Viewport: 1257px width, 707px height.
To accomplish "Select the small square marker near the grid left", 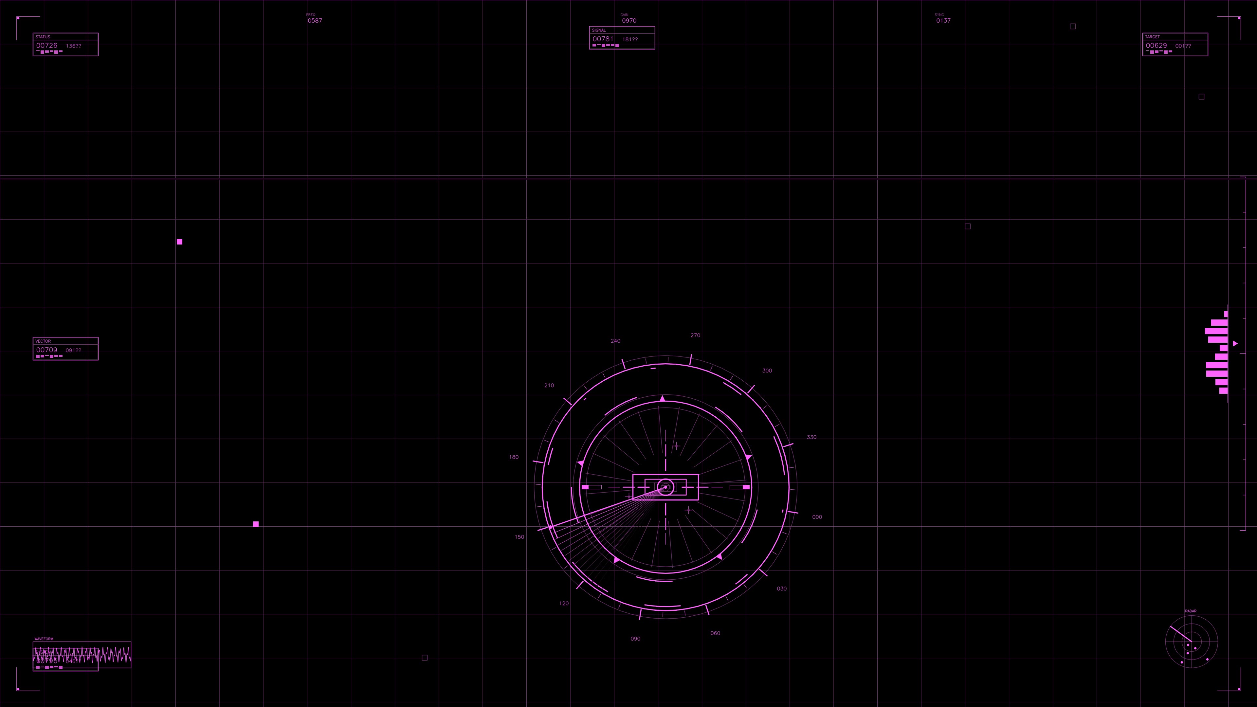I will click(179, 241).
